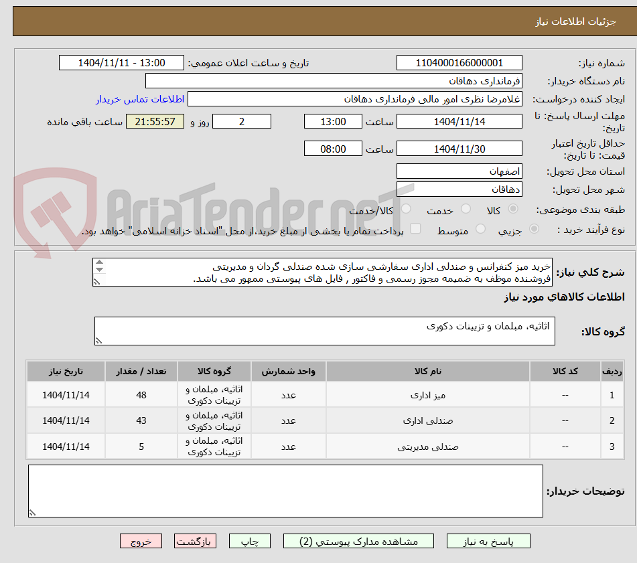
Task: Click the تعداد / مقدار column header
Action: pos(141,372)
